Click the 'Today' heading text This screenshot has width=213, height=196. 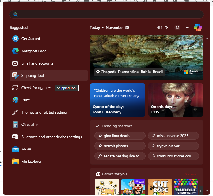[x=95, y=28]
